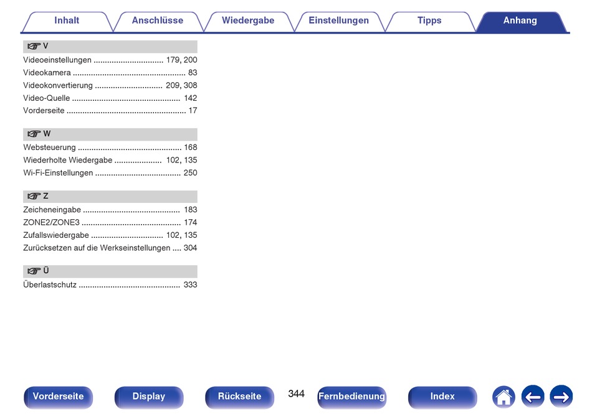Image resolution: width=592 pixels, height=414 pixels.
Task: Open Zeicheneingabe page 183
Action: (190, 210)
